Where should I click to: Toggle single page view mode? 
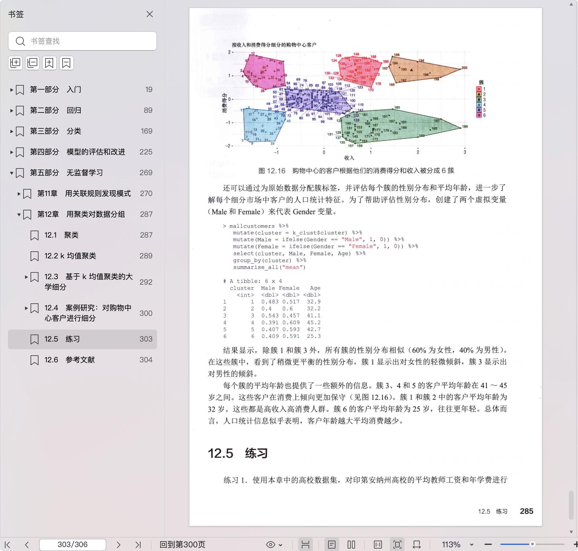click(x=331, y=545)
